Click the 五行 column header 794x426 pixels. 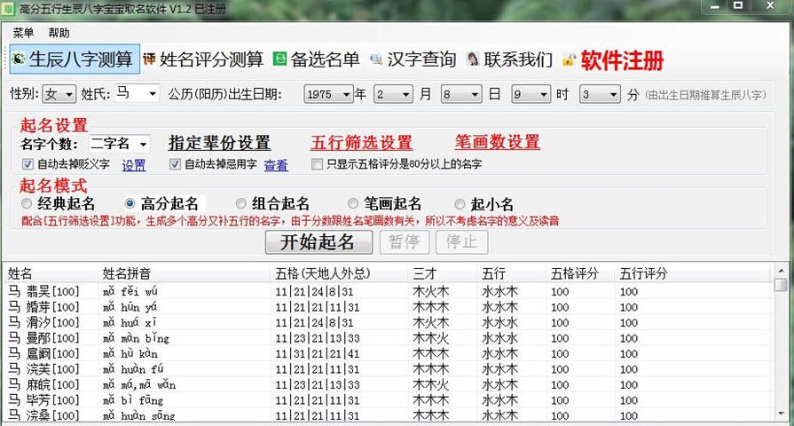click(511, 274)
